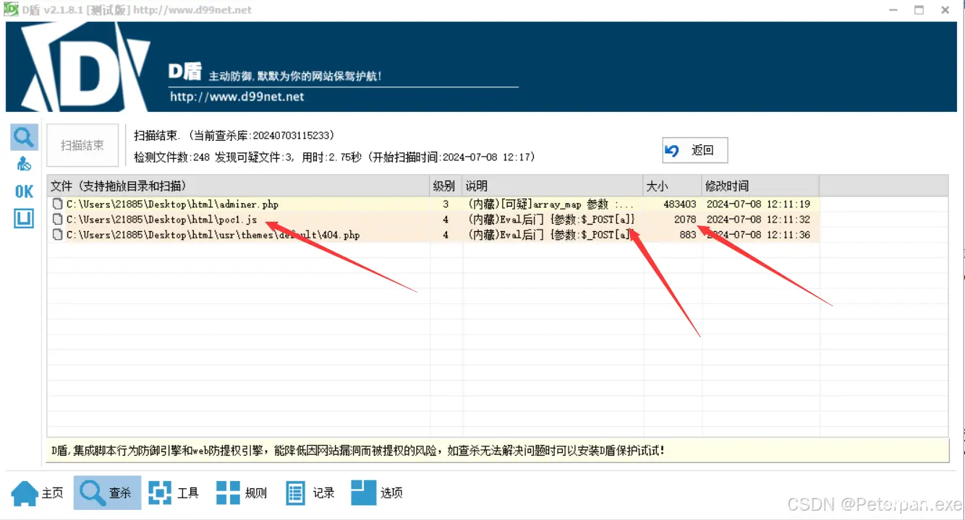Open the user account check sidebar icon
This screenshot has height=520, width=965.
pos(24,164)
